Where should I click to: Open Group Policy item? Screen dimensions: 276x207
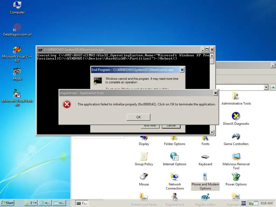144,159
